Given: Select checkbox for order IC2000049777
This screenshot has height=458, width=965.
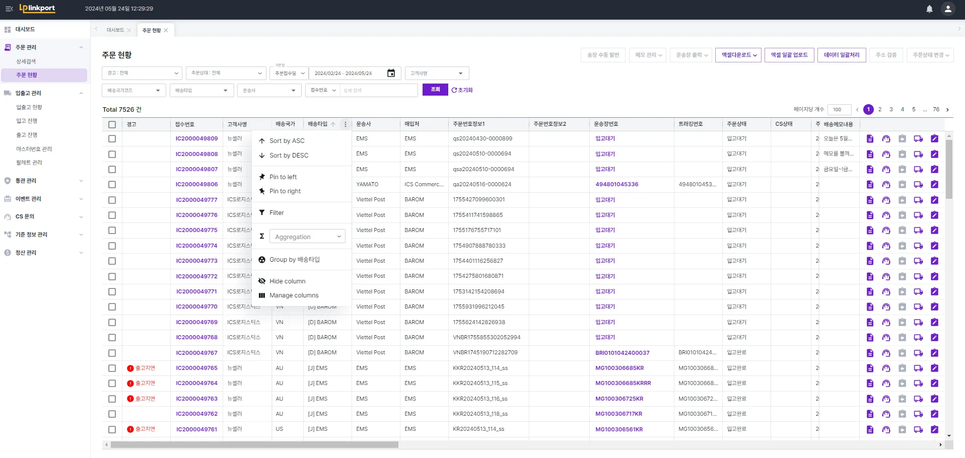Looking at the screenshot, I should (112, 200).
